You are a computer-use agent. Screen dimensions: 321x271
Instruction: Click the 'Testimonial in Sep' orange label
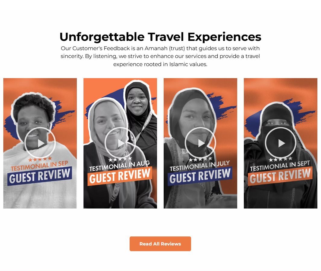(39, 166)
